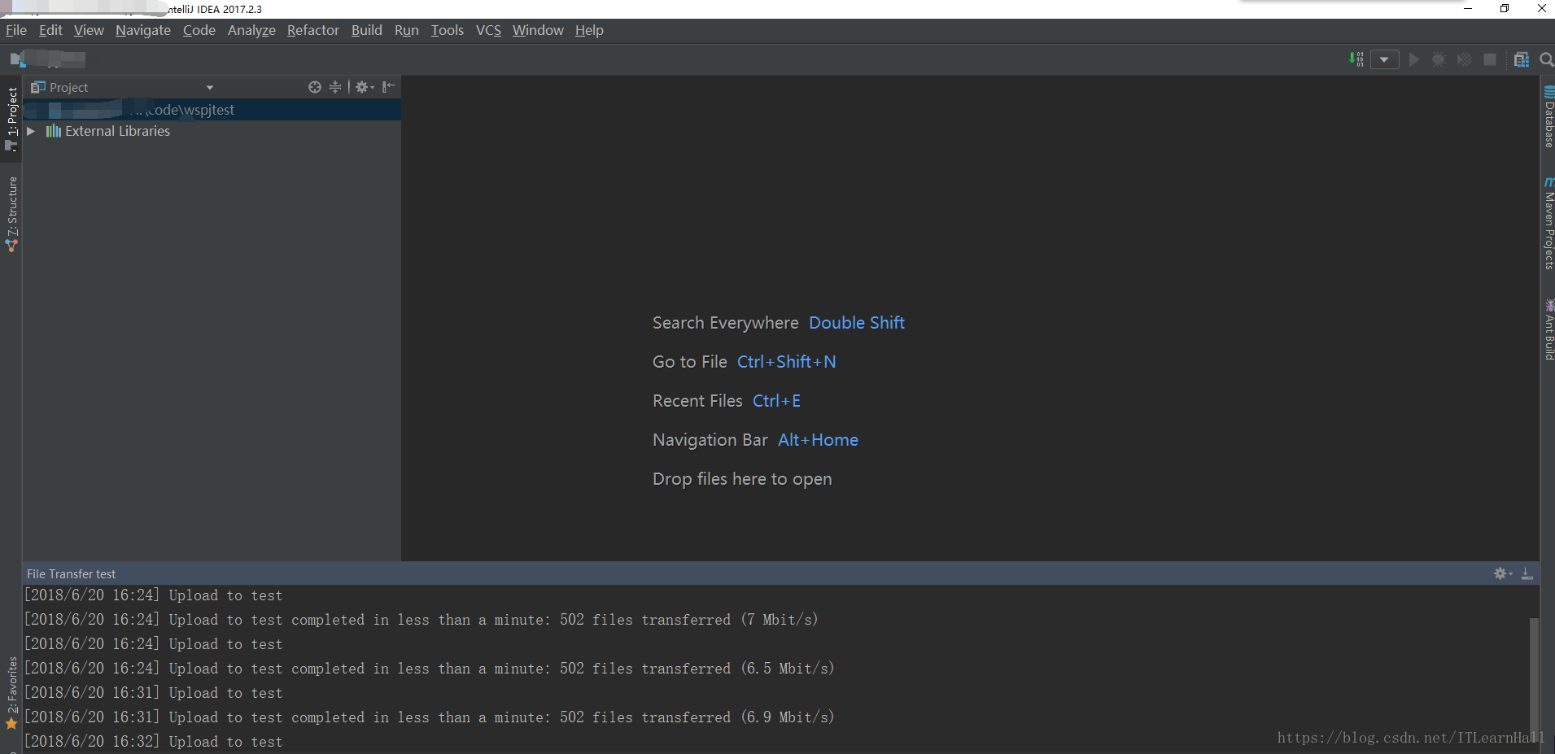This screenshot has width=1555, height=754.
Task: Click the Project view icon in panel header
Action: [x=37, y=87]
